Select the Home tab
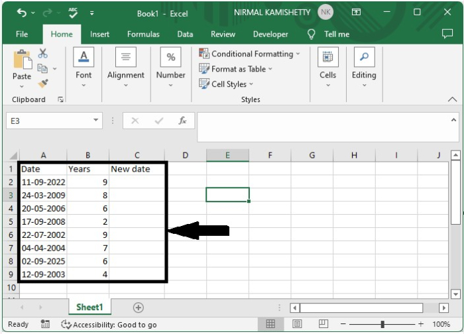Viewport: 464px width, 334px height. 62,34
